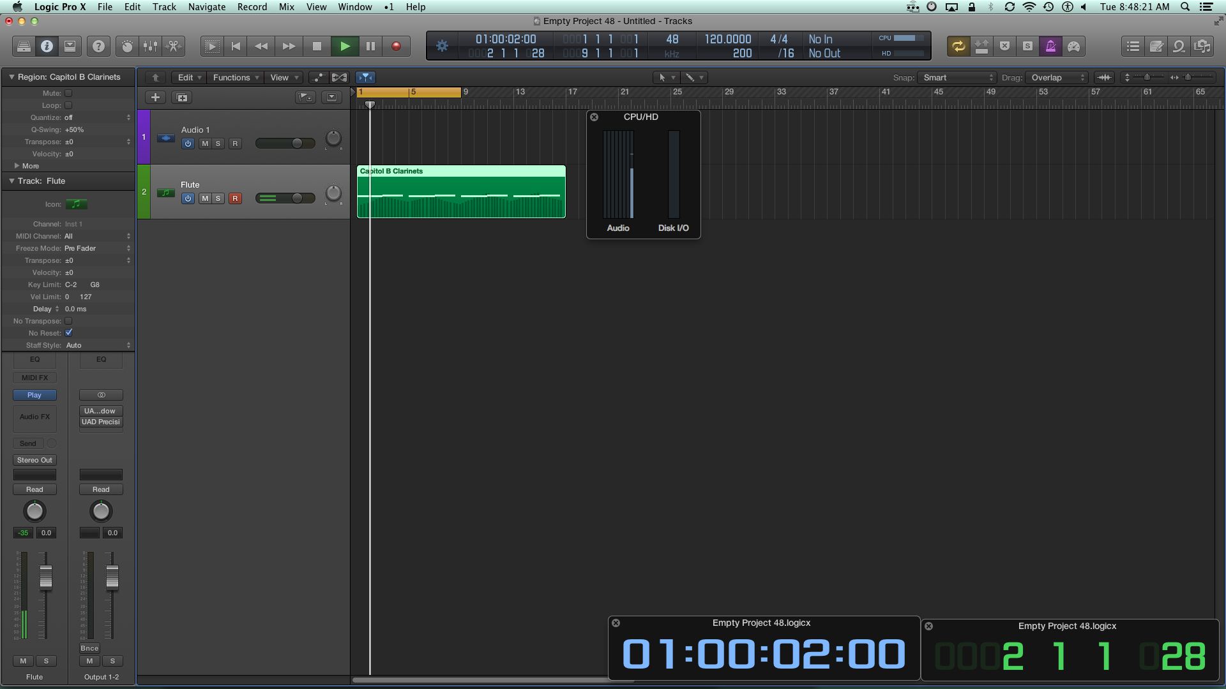The height and width of the screenshot is (689, 1226).
Task: Open the Editors scissors icon
Action: tap(173, 46)
